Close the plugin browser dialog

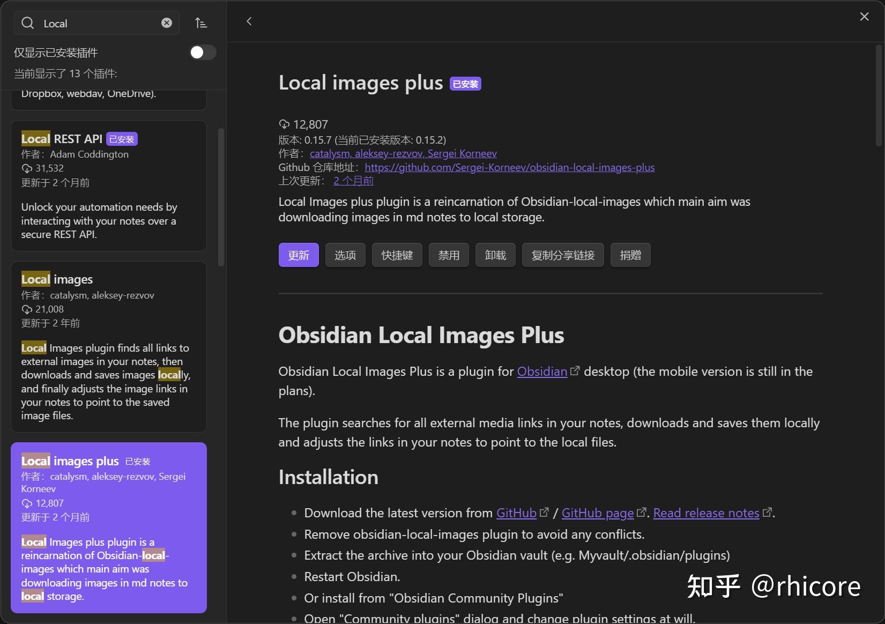(x=864, y=17)
